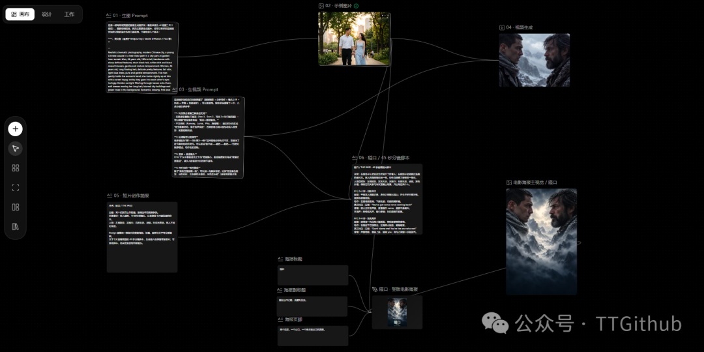Image resolution: width=704 pixels, height=352 pixels.
Task: Click the 06 storyboard script text card
Action: (x=387, y=199)
